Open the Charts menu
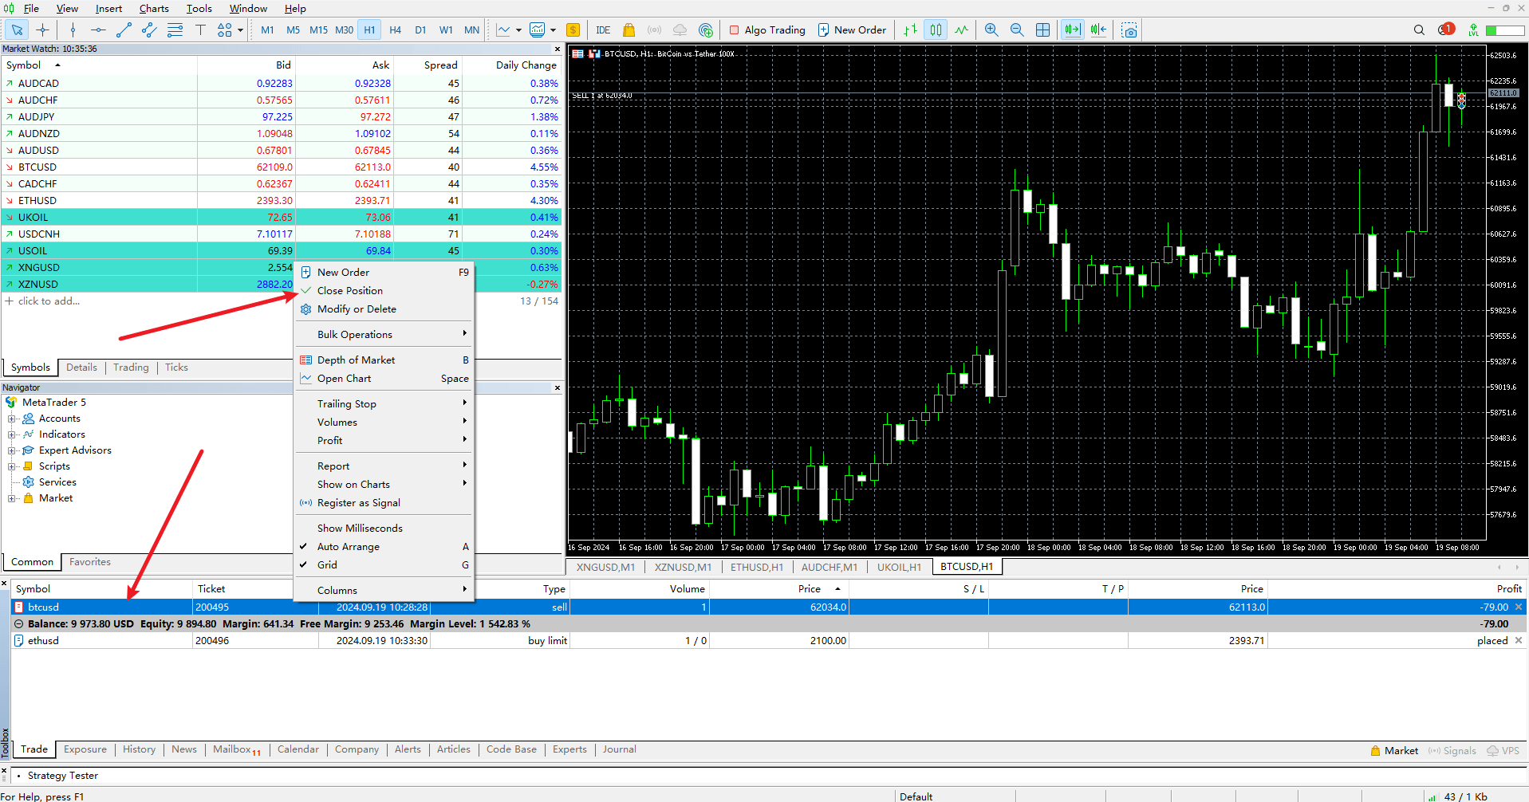 (x=154, y=9)
